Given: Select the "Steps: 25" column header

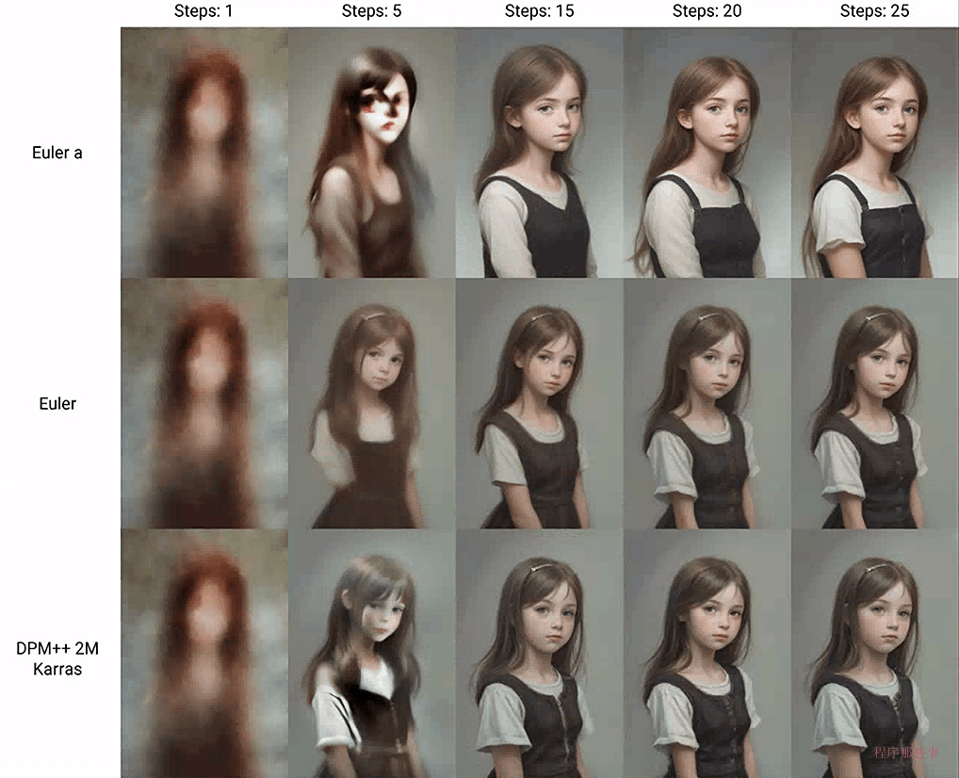Looking at the screenshot, I should click(x=874, y=12).
